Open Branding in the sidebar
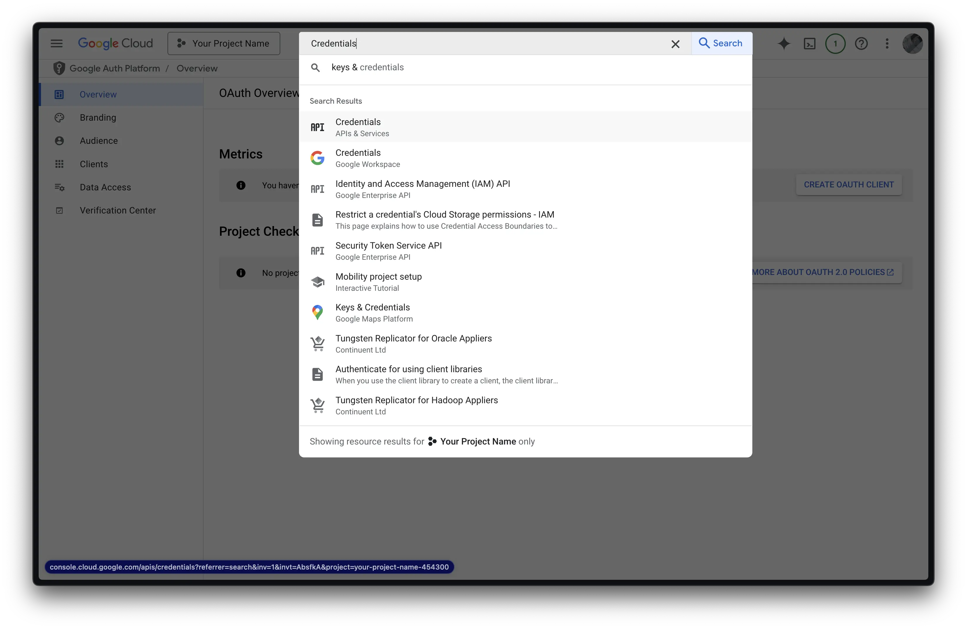967x629 pixels. 121,117
